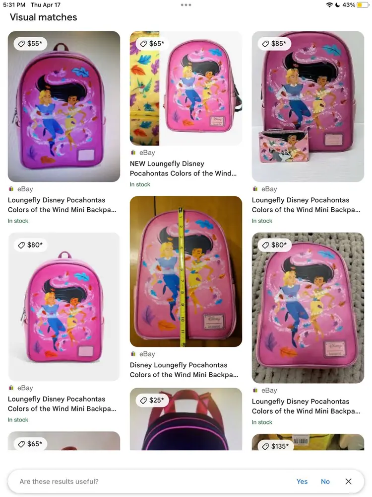Click eBay logo under $65 backpack
This screenshot has height=497, width=372.
(x=133, y=153)
